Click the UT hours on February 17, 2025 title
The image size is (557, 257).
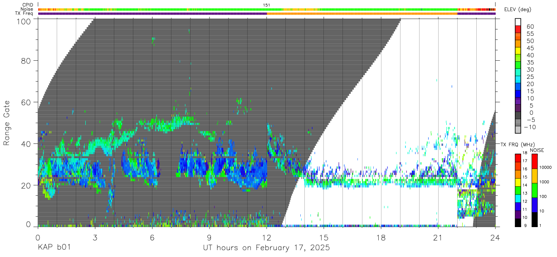click(x=266, y=248)
